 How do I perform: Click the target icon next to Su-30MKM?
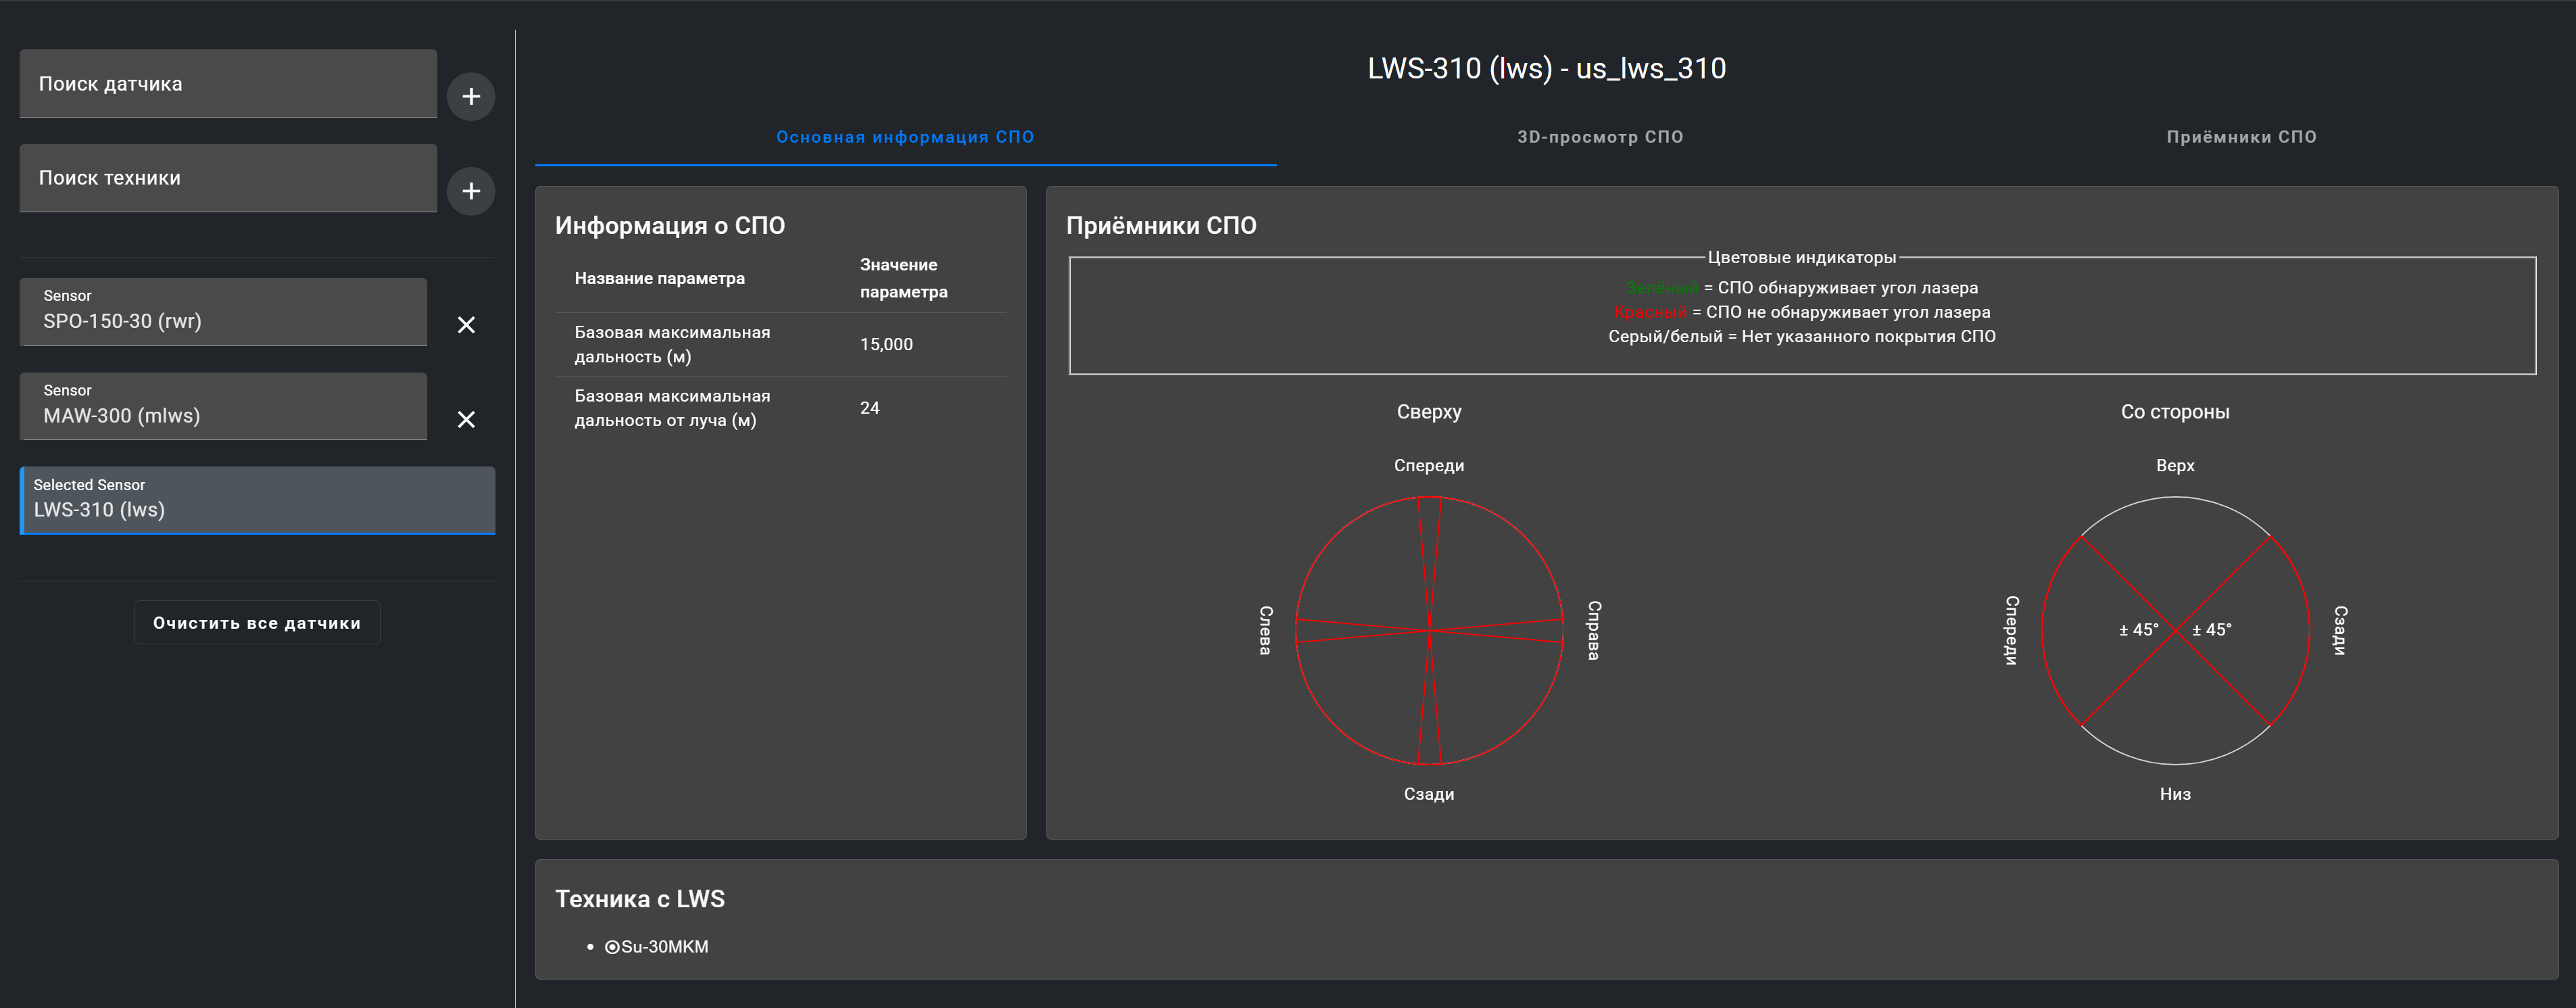[x=612, y=946]
